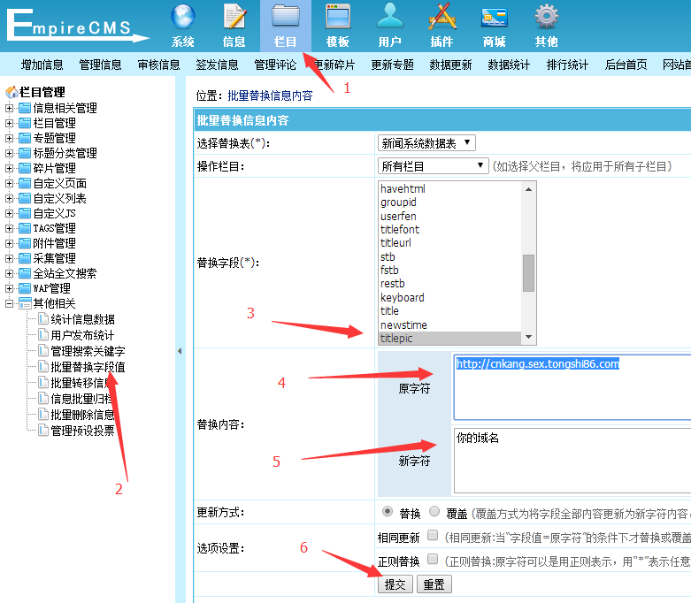This screenshot has height=603, width=691.
Task: Click the open folder icon beside 其他相关
Action: tap(25, 303)
